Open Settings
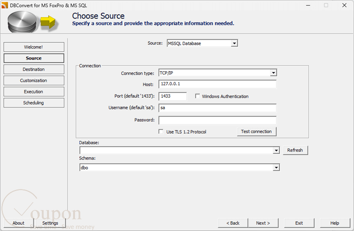 tap(50, 223)
